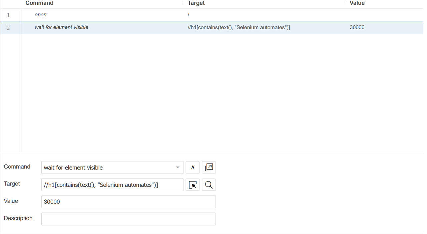Image resolution: width=427 pixels, height=234 pixels.
Task: Click the Value input field containing 30000
Action: [128, 202]
